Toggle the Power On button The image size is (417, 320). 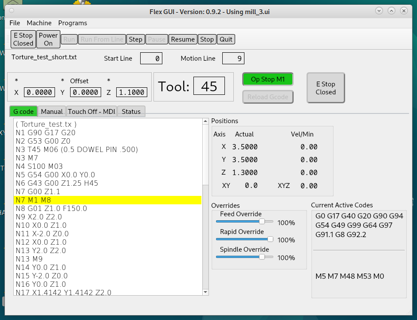[x=48, y=39]
